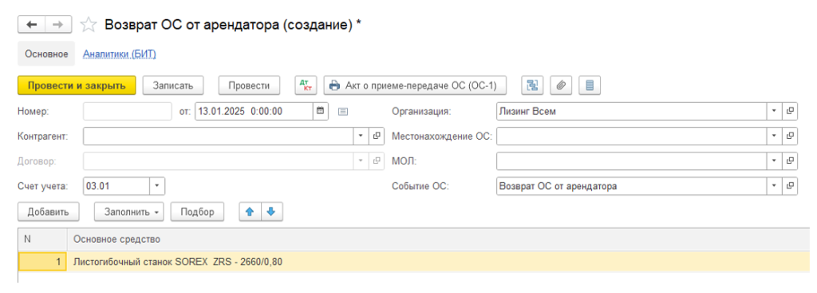
Task: Open attached files paperclip icon
Action: click(561, 85)
